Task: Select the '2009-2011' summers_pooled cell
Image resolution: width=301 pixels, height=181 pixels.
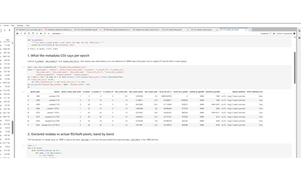Action: click(x=215, y=113)
